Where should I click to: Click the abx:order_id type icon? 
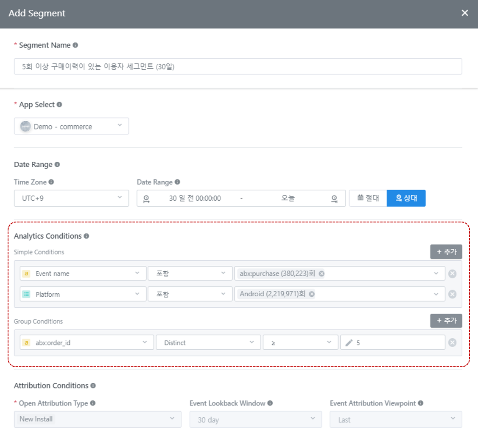click(x=27, y=343)
